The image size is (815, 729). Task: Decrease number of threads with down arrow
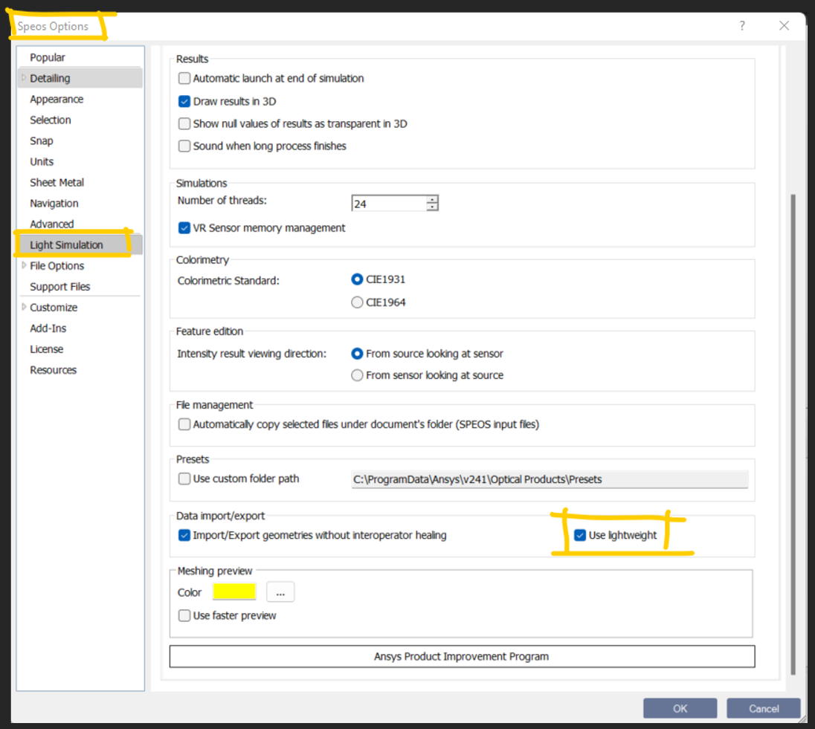tap(432, 207)
